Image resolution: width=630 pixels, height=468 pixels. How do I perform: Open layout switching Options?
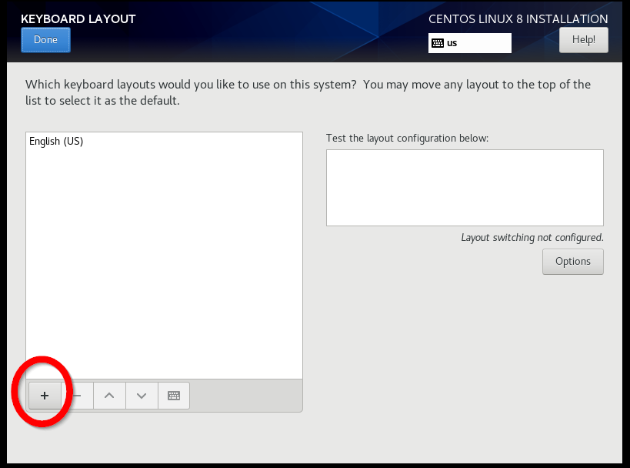tap(572, 262)
